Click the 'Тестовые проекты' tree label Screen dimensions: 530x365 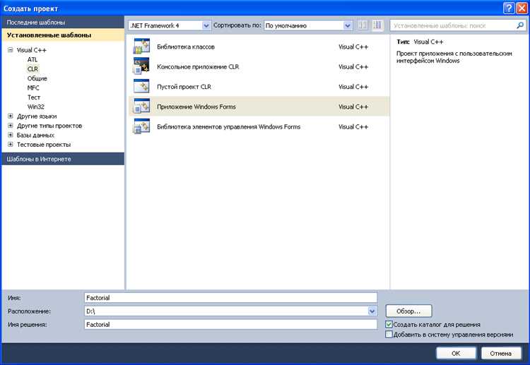(44, 144)
